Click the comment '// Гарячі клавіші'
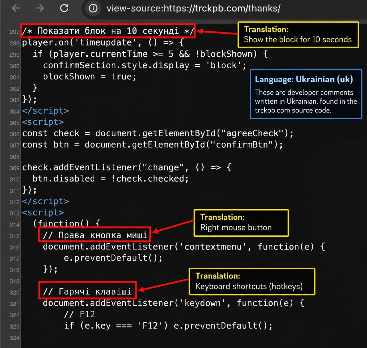Image resolution: width=367 pixels, height=348 pixels. [x=87, y=291]
